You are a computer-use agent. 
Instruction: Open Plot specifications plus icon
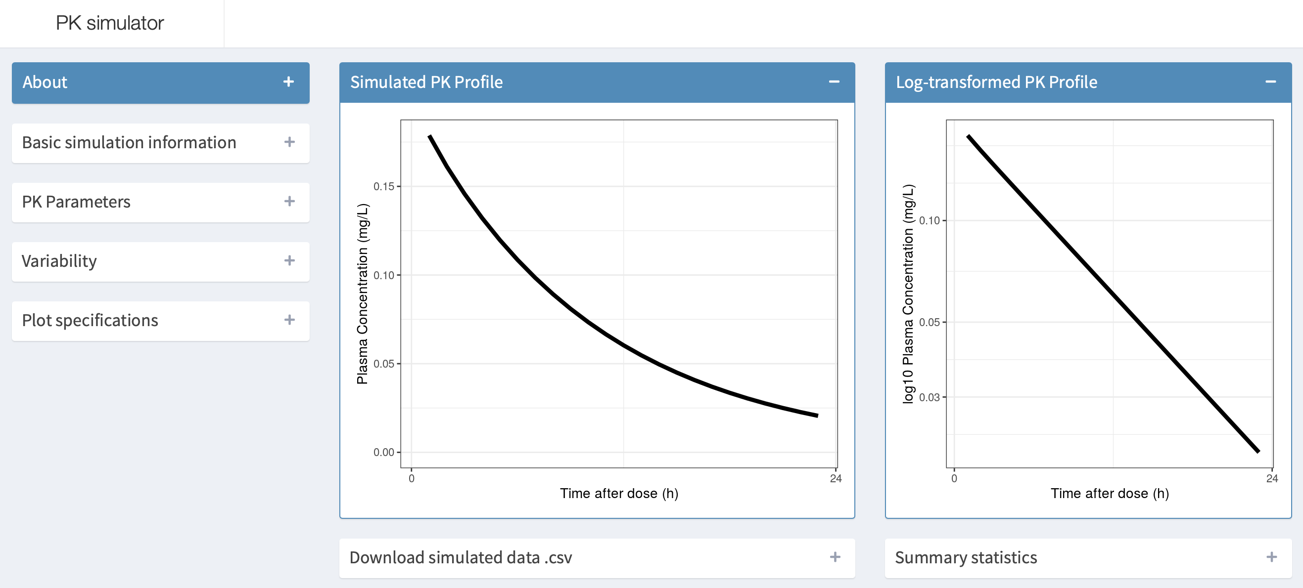coord(289,320)
